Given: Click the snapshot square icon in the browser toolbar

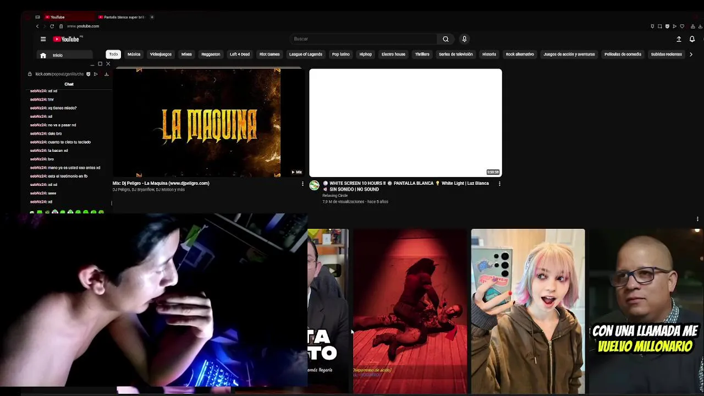Looking at the screenshot, I should coord(659,26).
